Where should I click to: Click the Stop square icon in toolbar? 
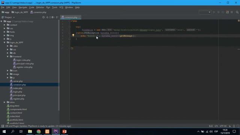point(232,12)
